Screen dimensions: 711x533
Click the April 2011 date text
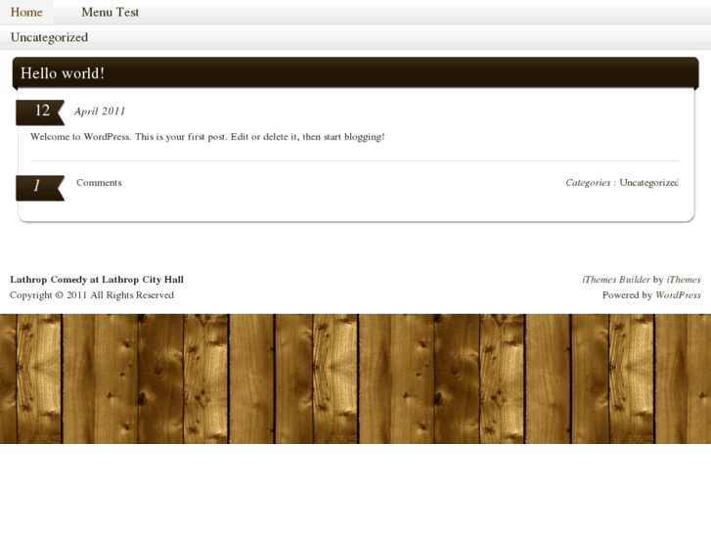click(x=100, y=111)
